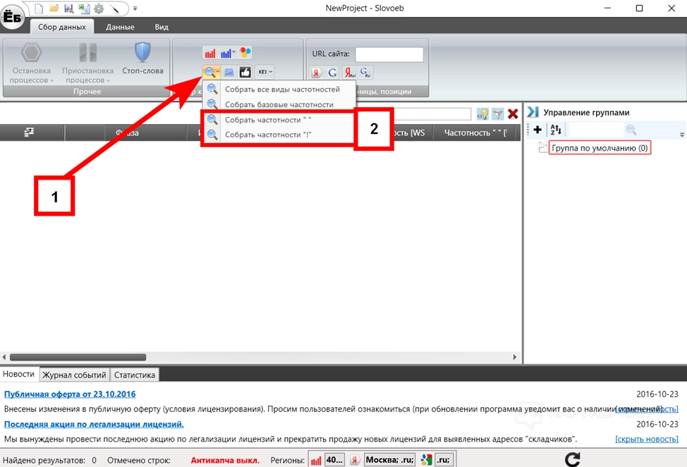Click the magnifier frequency collection icon

pyautogui.click(x=210, y=72)
